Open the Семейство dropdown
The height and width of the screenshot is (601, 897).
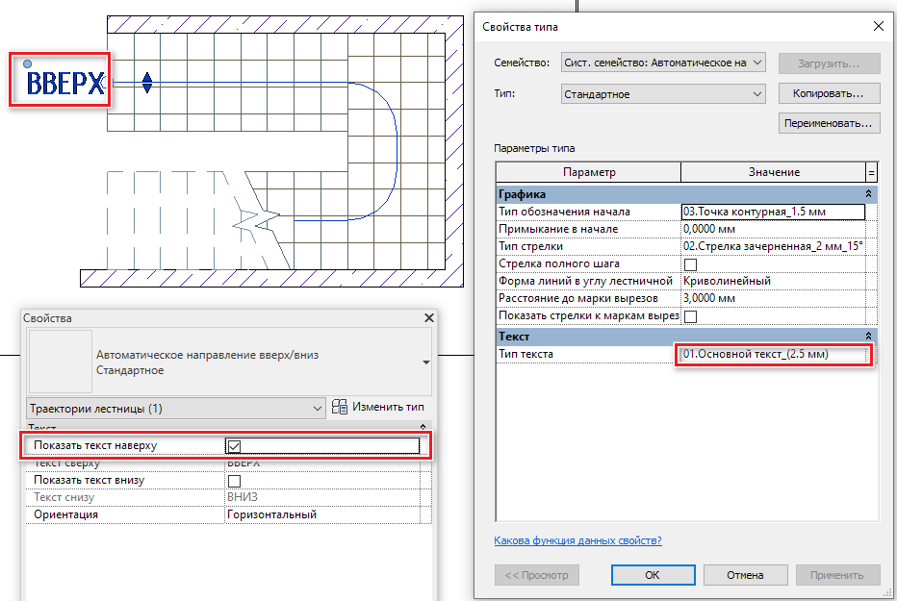[x=663, y=63]
